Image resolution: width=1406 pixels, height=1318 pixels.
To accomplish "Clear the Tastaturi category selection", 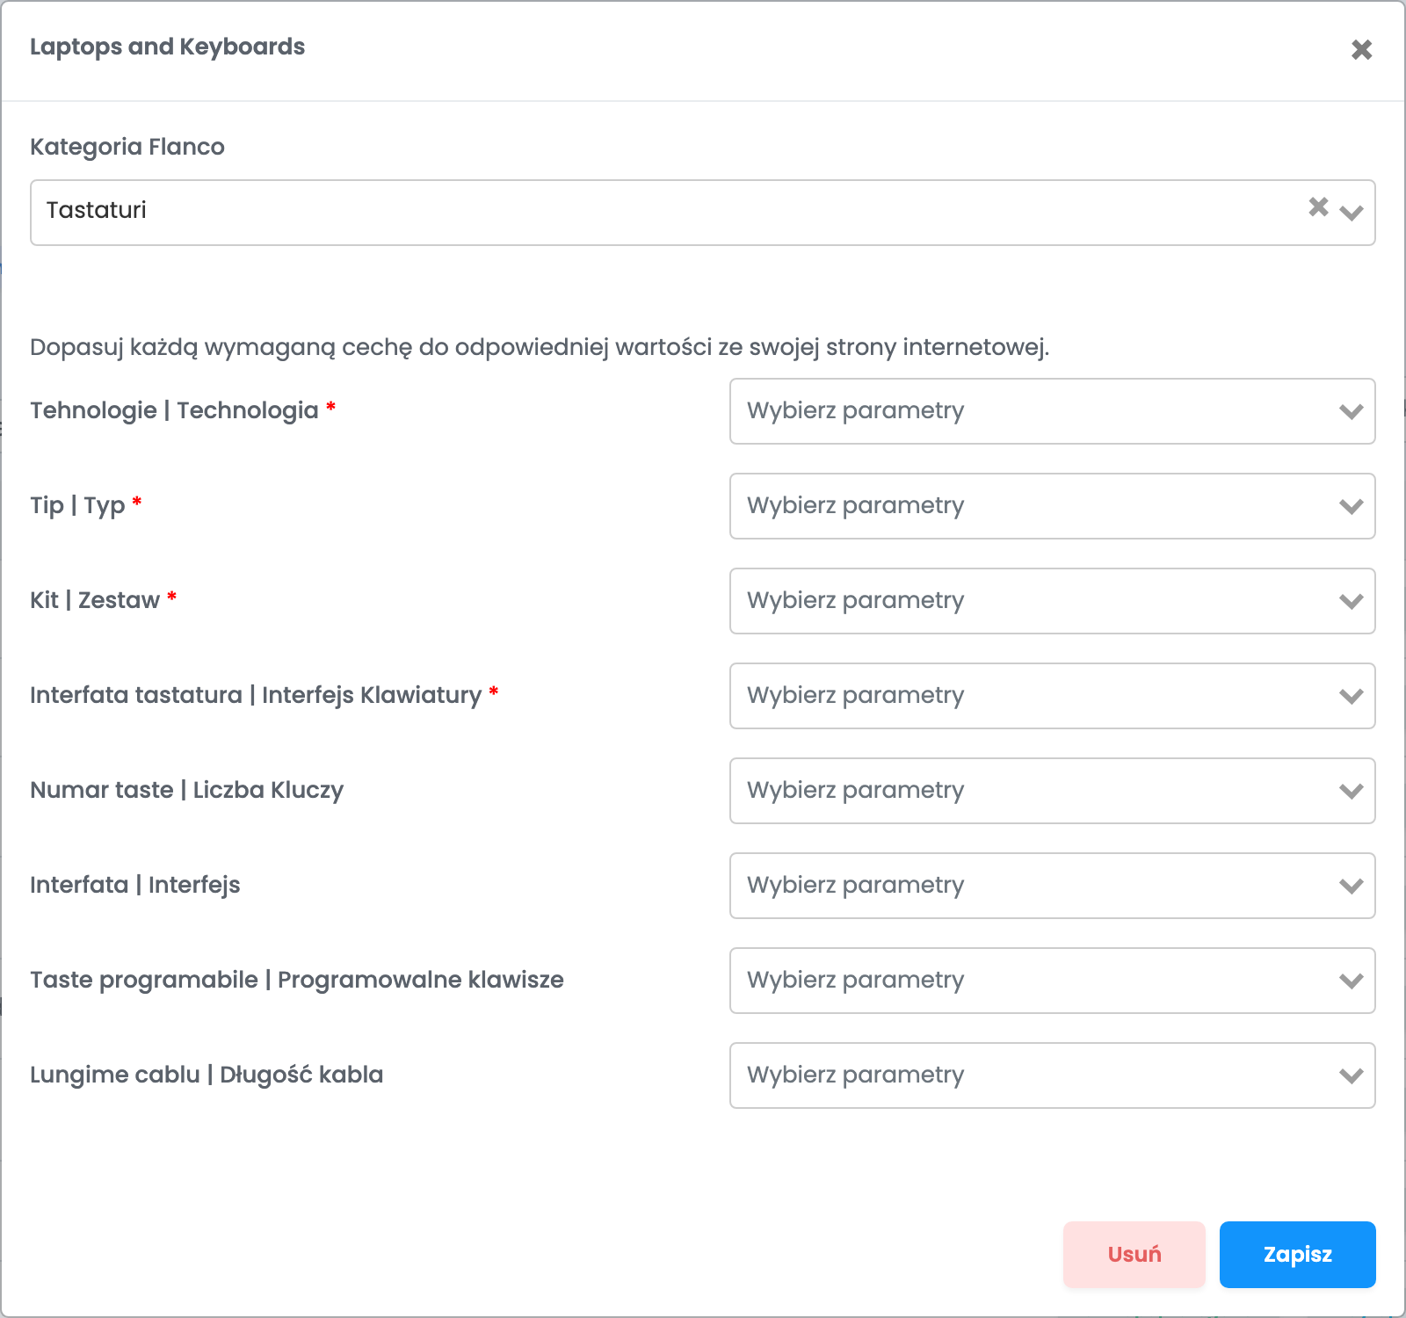I will pyautogui.click(x=1318, y=206).
